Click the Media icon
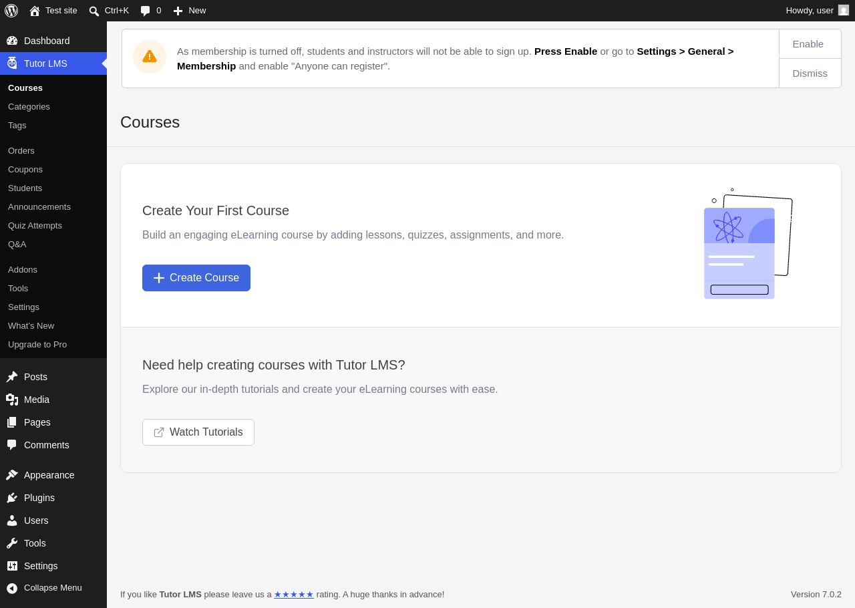Screen dimensions: 855x608 pyautogui.click(x=12, y=400)
